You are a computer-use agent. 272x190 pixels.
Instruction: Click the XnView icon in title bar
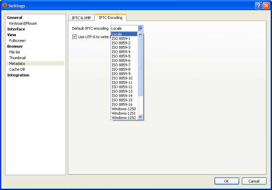click(5, 5)
